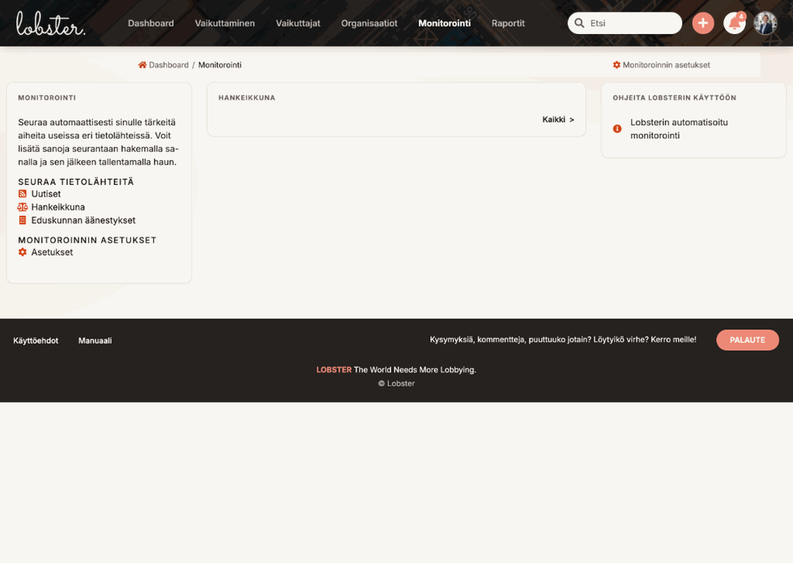This screenshot has width=793, height=563.
Task: Open the Hankeikkuna link in sidebar
Action: click(58, 207)
